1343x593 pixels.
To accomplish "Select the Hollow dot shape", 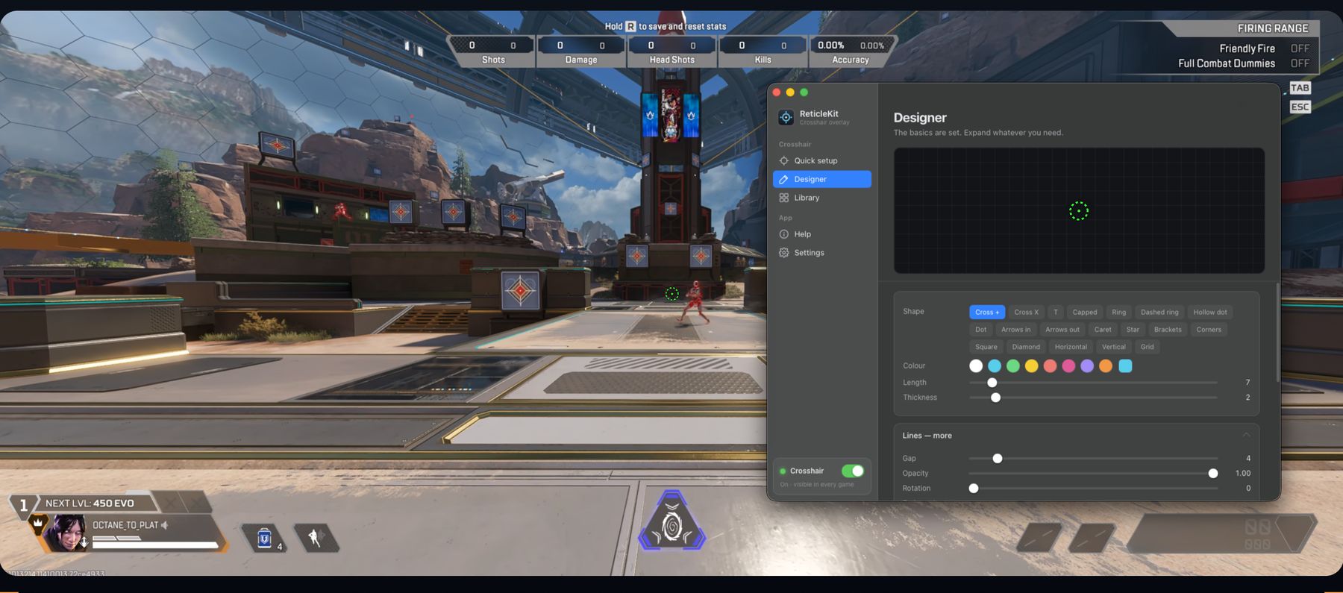I will [1209, 313].
